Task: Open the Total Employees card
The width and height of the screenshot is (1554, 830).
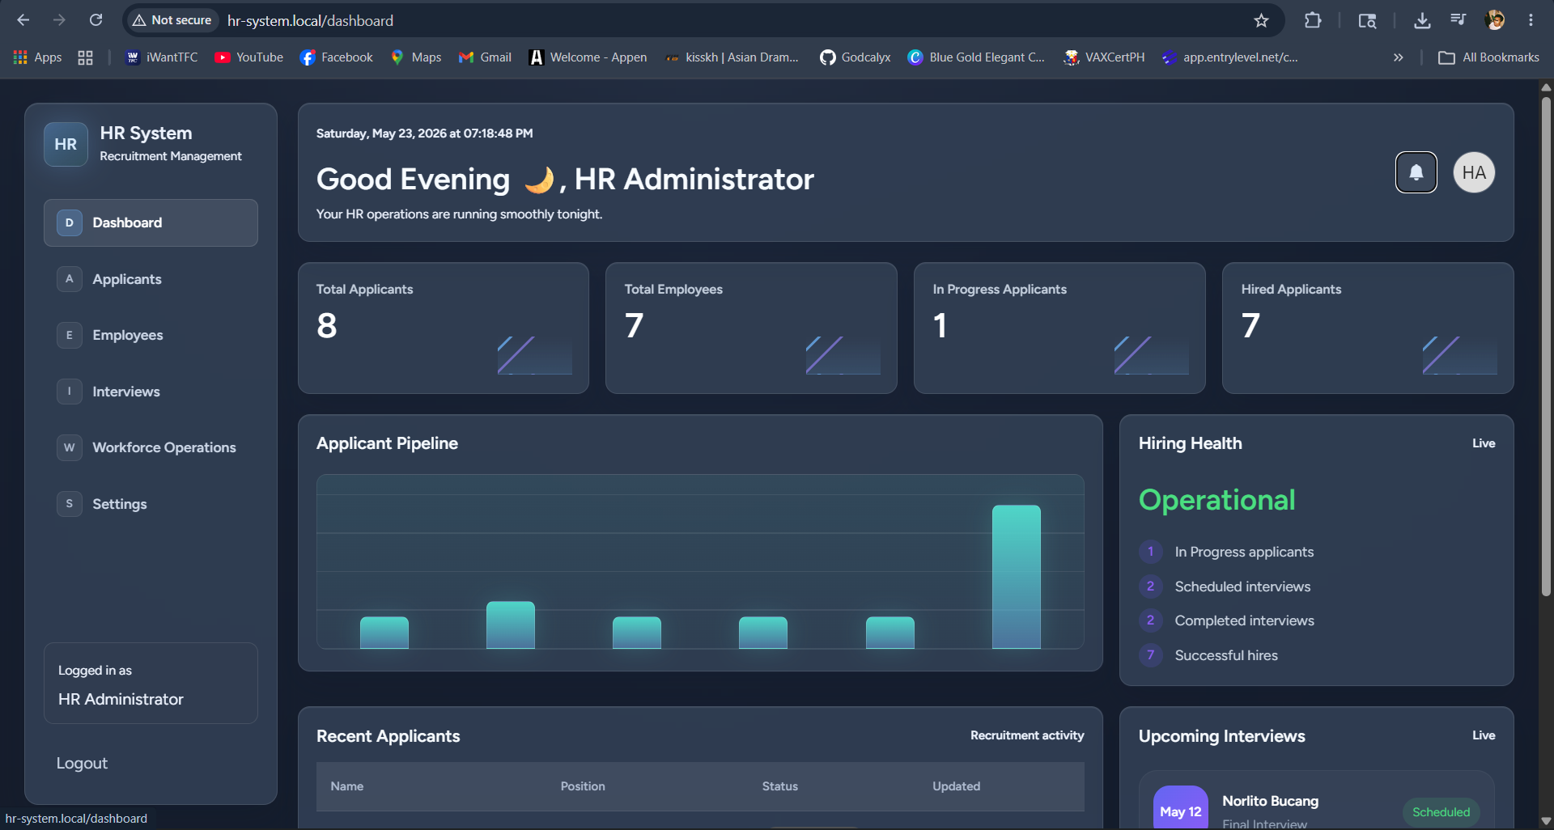Action: coord(751,328)
